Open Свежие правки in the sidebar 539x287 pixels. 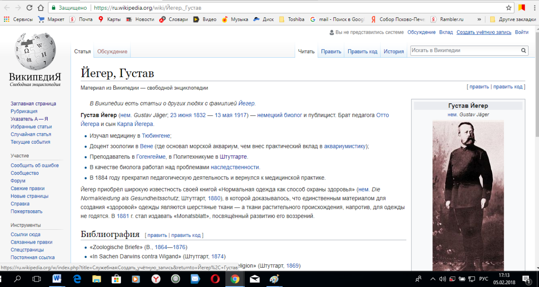(x=27, y=188)
